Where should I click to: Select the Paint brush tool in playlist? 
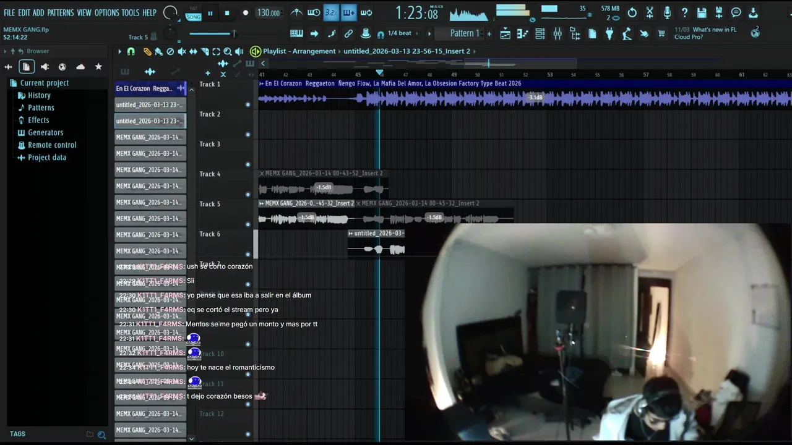click(x=158, y=51)
